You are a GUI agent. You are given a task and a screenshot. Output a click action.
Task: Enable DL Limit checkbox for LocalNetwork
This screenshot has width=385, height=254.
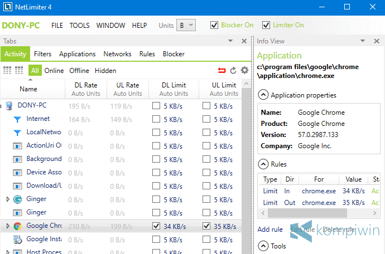coord(156,133)
